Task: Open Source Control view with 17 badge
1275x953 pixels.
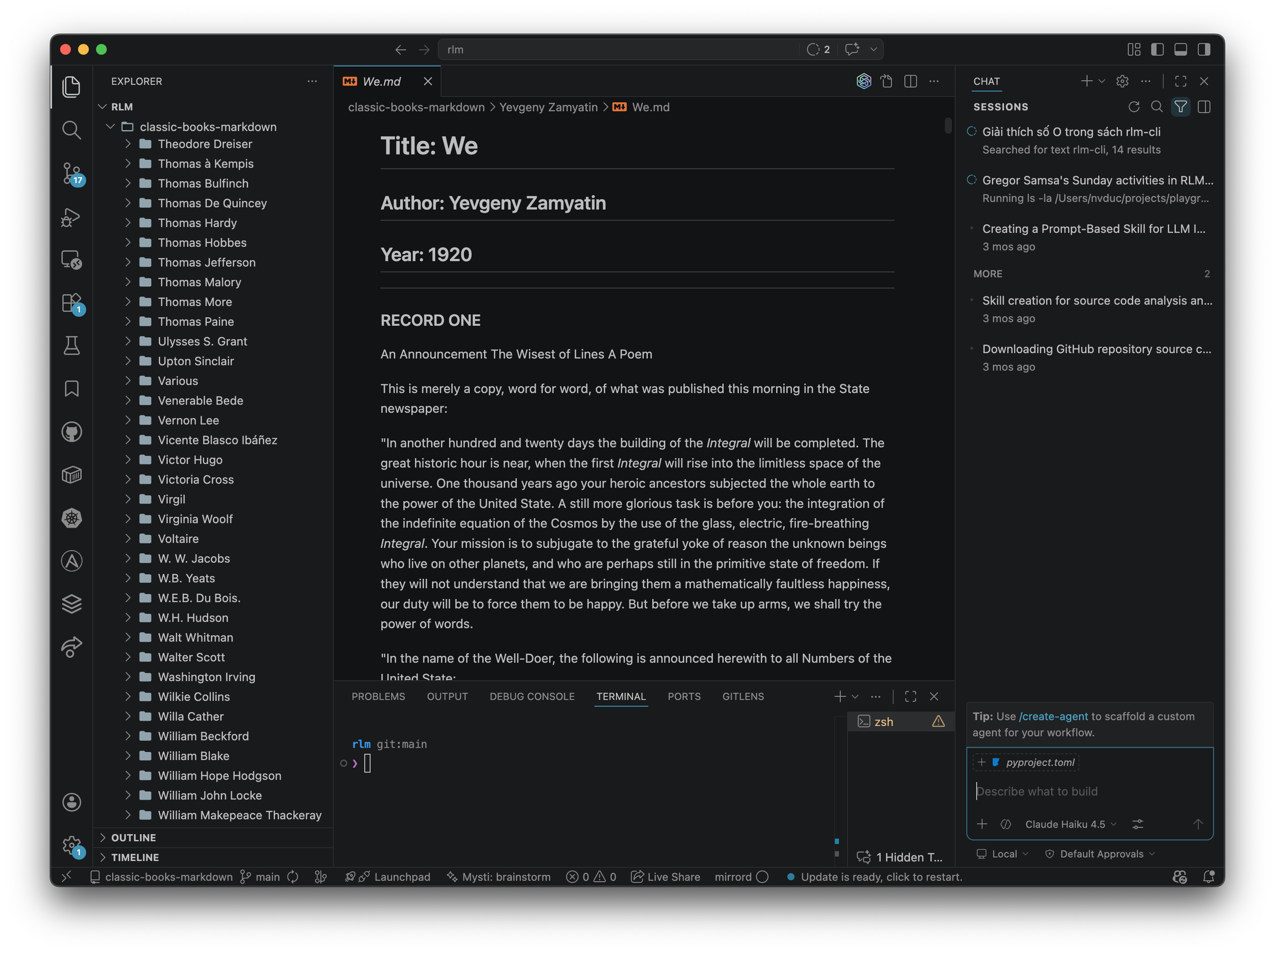Action: pyautogui.click(x=71, y=173)
